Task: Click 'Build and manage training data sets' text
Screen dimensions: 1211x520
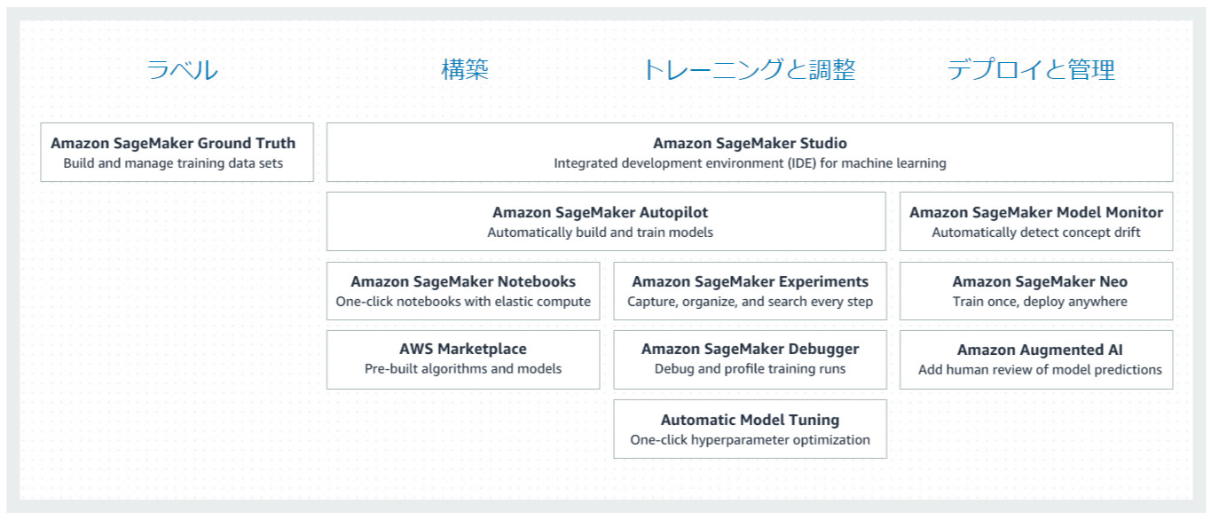Action: (173, 163)
